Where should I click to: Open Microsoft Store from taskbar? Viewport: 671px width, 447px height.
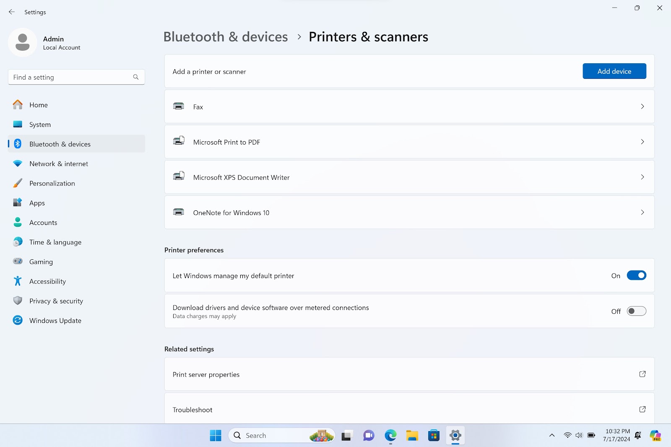point(434,436)
